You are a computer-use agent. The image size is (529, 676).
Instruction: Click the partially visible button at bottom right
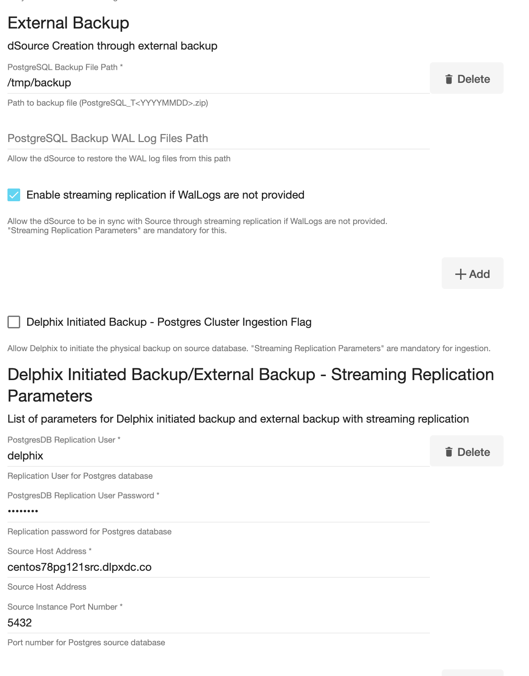click(x=472, y=672)
